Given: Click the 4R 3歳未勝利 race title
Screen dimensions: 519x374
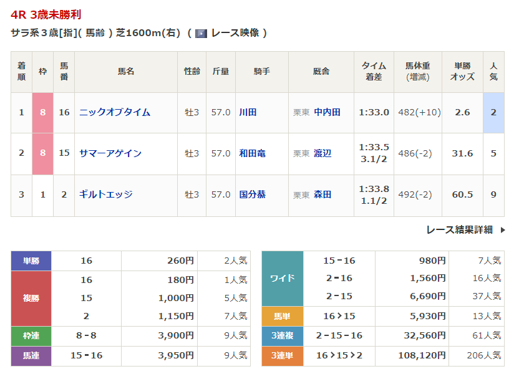Looking at the screenshot, I should pos(46,14).
